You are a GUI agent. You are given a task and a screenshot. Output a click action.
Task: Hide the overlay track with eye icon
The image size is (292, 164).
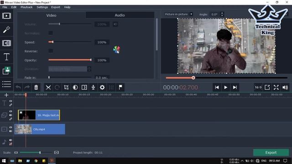[10, 111]
